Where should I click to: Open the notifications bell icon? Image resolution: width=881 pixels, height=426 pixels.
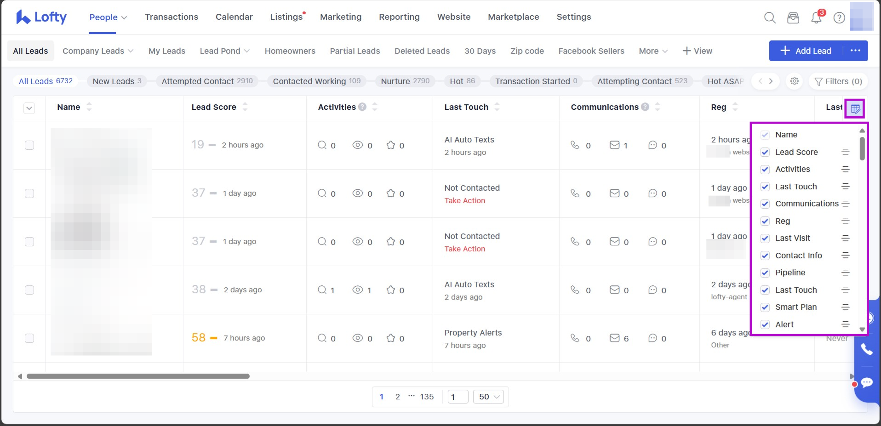pos(816,18)
